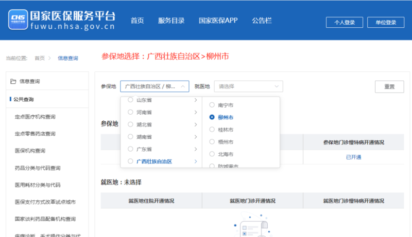The height and width of the screenshot is (237, 412).
Task: Choose the 北海市 radio button
Action: tap(212, 154)
